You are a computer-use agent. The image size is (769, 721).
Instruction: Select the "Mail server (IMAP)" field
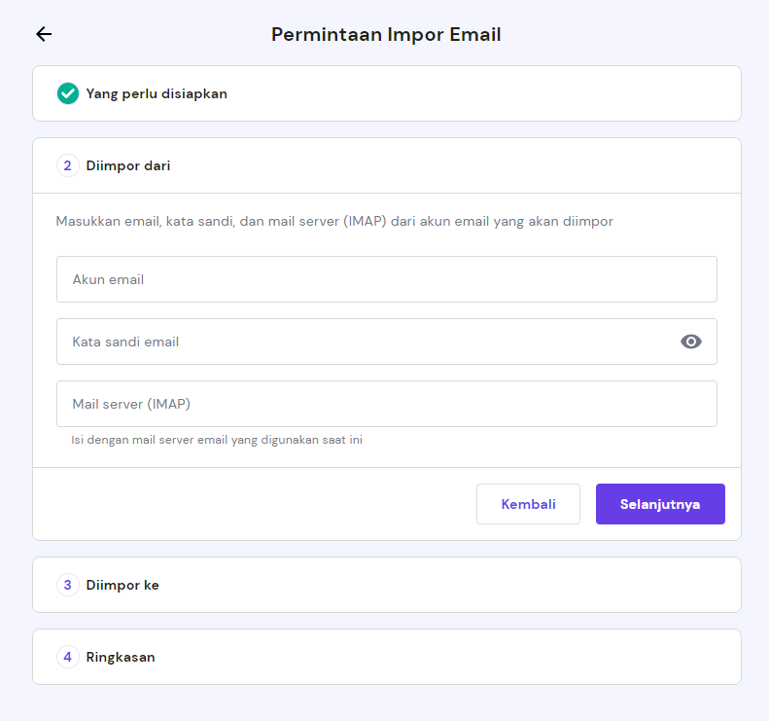(386, 404)
